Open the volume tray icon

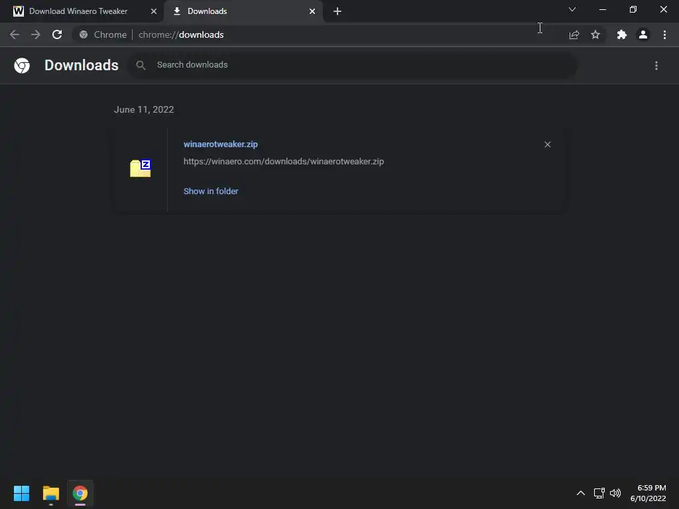click(615, 493)
